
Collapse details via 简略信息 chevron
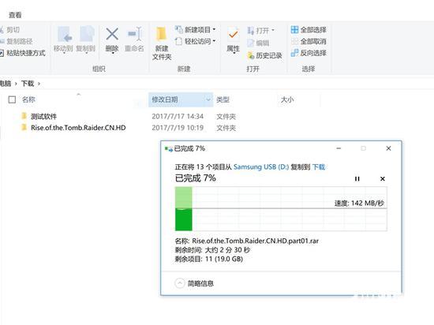(180, 283)
